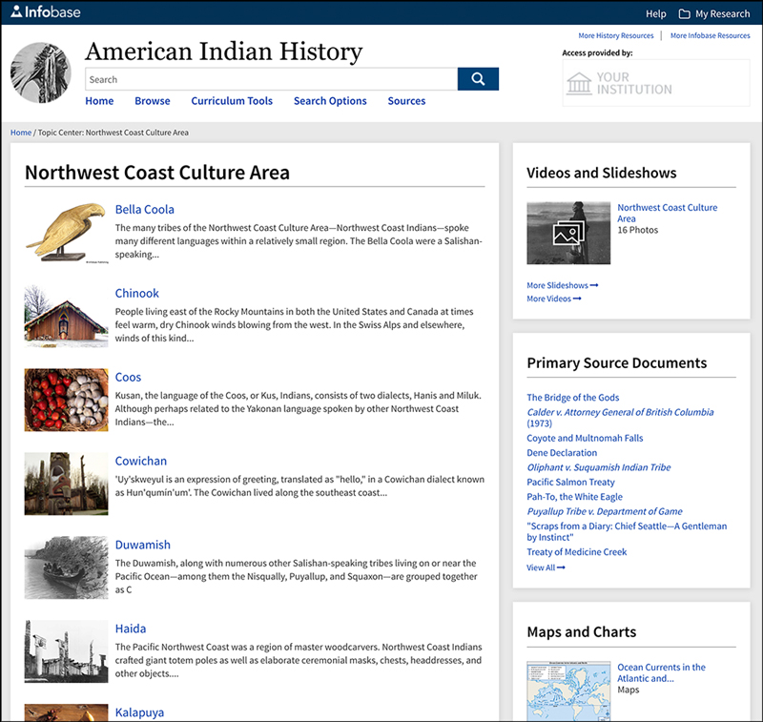
Task: Click the Bella Coola bird carving thumbnail
Action: click(x=66, y=233)
